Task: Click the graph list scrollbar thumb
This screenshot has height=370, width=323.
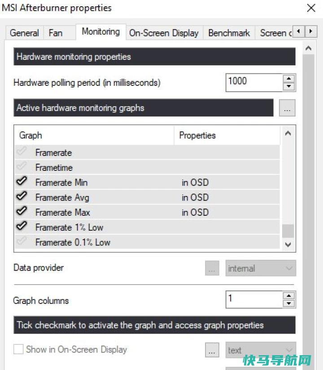Action: [x=288, y=231]
